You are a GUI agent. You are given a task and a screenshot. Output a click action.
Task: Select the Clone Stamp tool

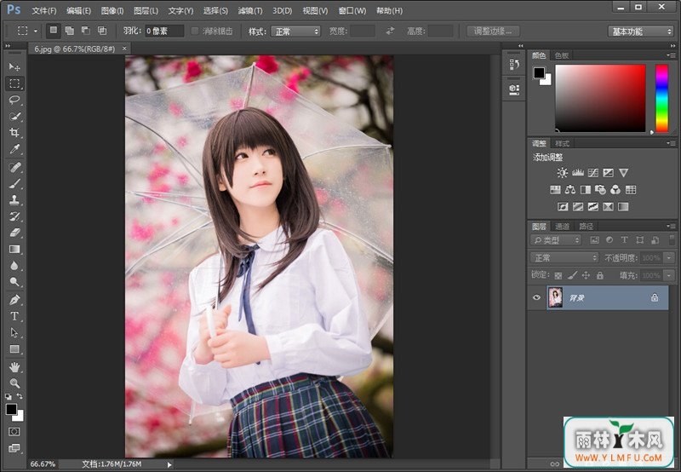pos(14,200)
